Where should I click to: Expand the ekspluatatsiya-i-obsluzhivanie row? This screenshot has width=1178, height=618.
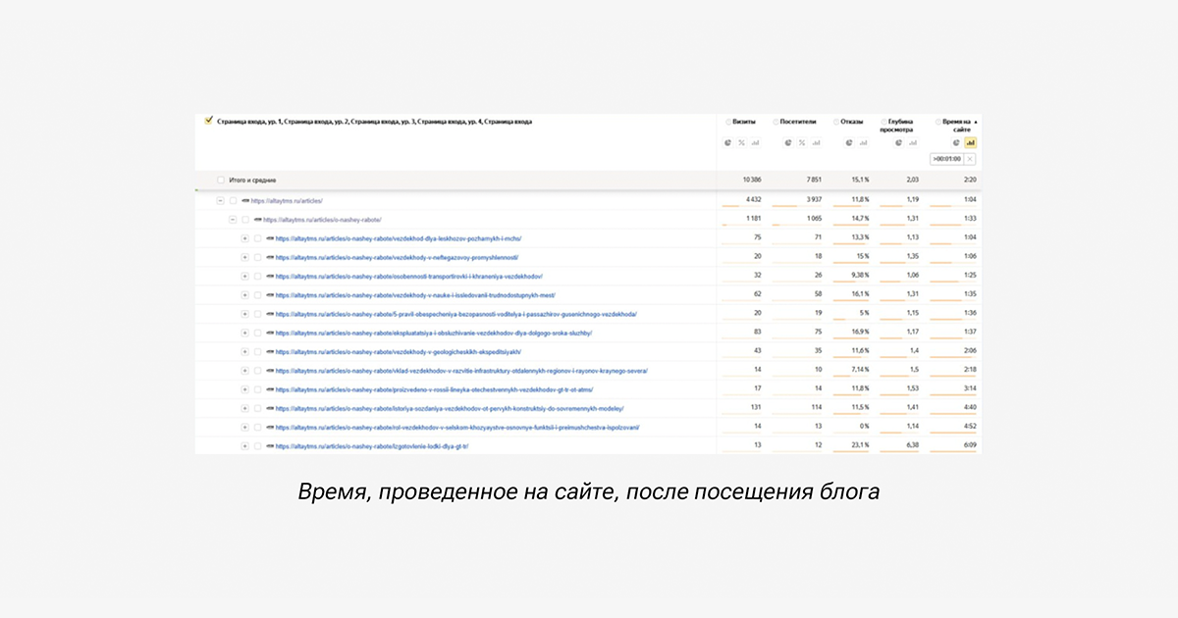coord(244,333)
